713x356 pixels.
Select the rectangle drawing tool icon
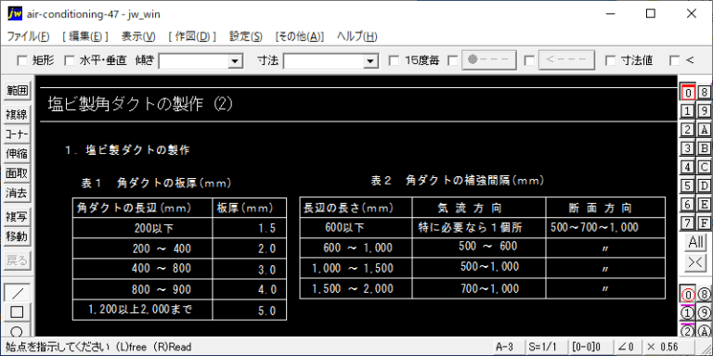[17, 311]
